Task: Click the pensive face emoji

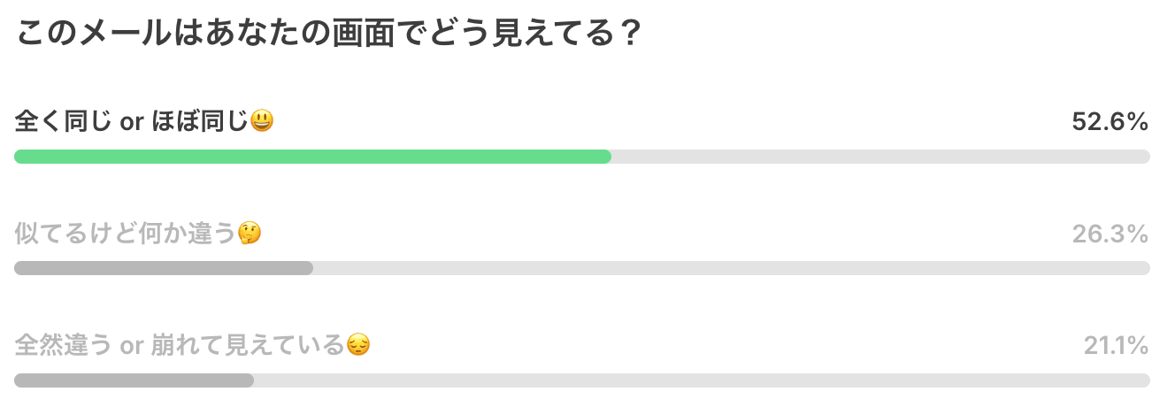Action: [x=357, y=345]
